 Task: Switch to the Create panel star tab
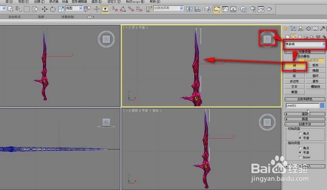[286, 29]
